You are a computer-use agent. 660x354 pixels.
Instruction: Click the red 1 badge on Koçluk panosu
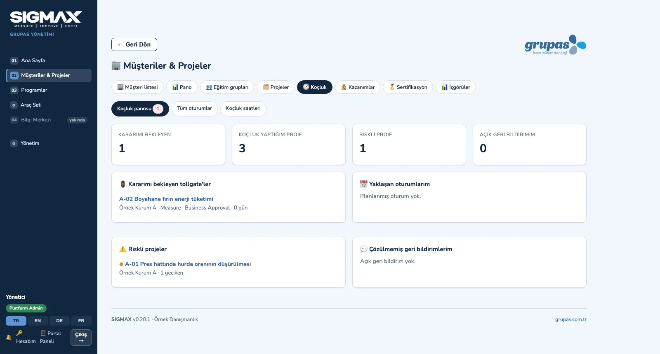(158, 109)
